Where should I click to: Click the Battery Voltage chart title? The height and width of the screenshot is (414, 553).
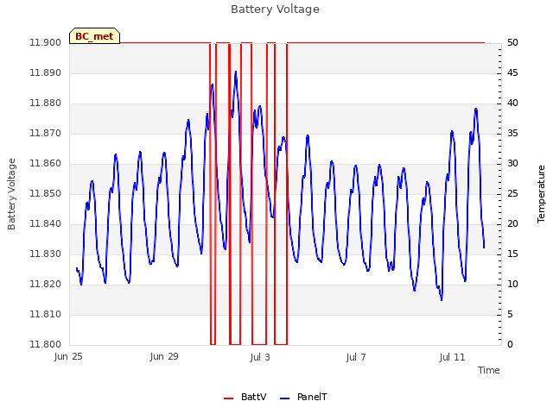(x=275, y=9)
